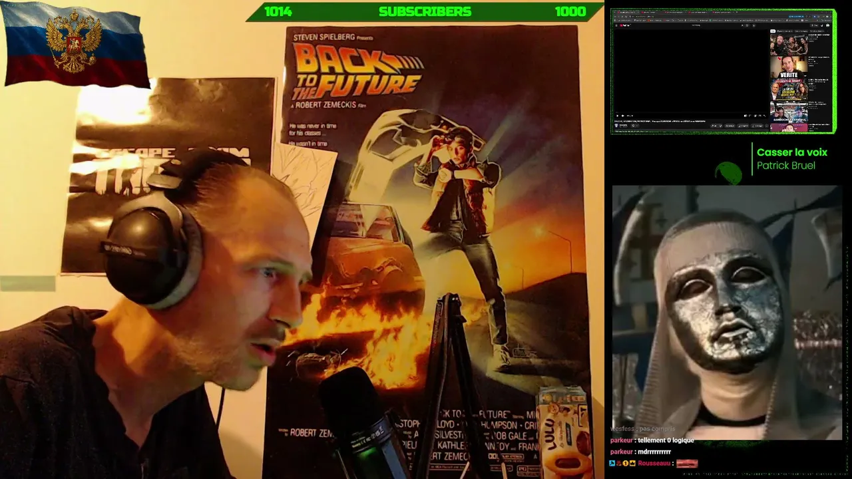Open the first suggested video with group photo
The width and height of the screenshot is (852, 479).
pos(789,45)
